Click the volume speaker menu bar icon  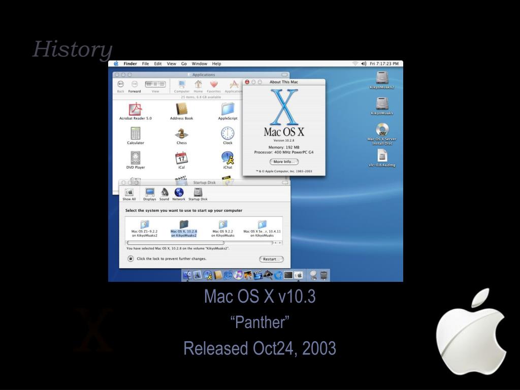364,63
